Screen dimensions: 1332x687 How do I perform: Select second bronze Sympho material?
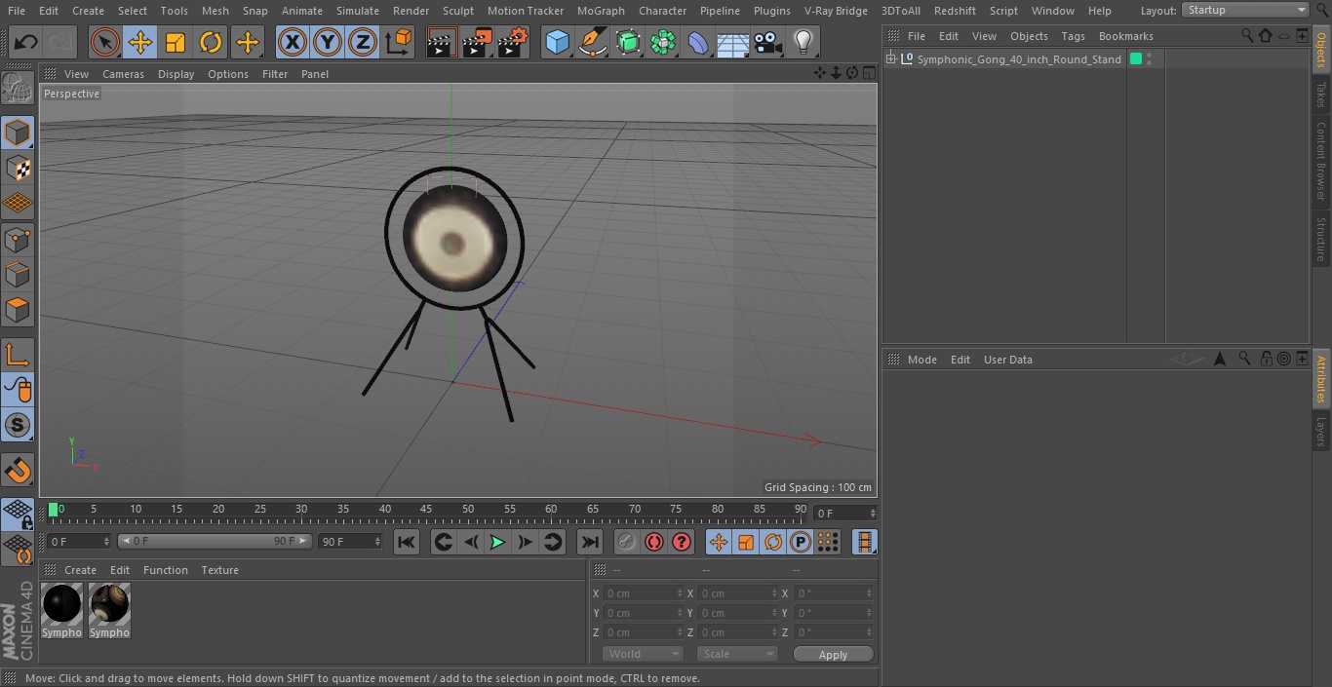point(109,611)
